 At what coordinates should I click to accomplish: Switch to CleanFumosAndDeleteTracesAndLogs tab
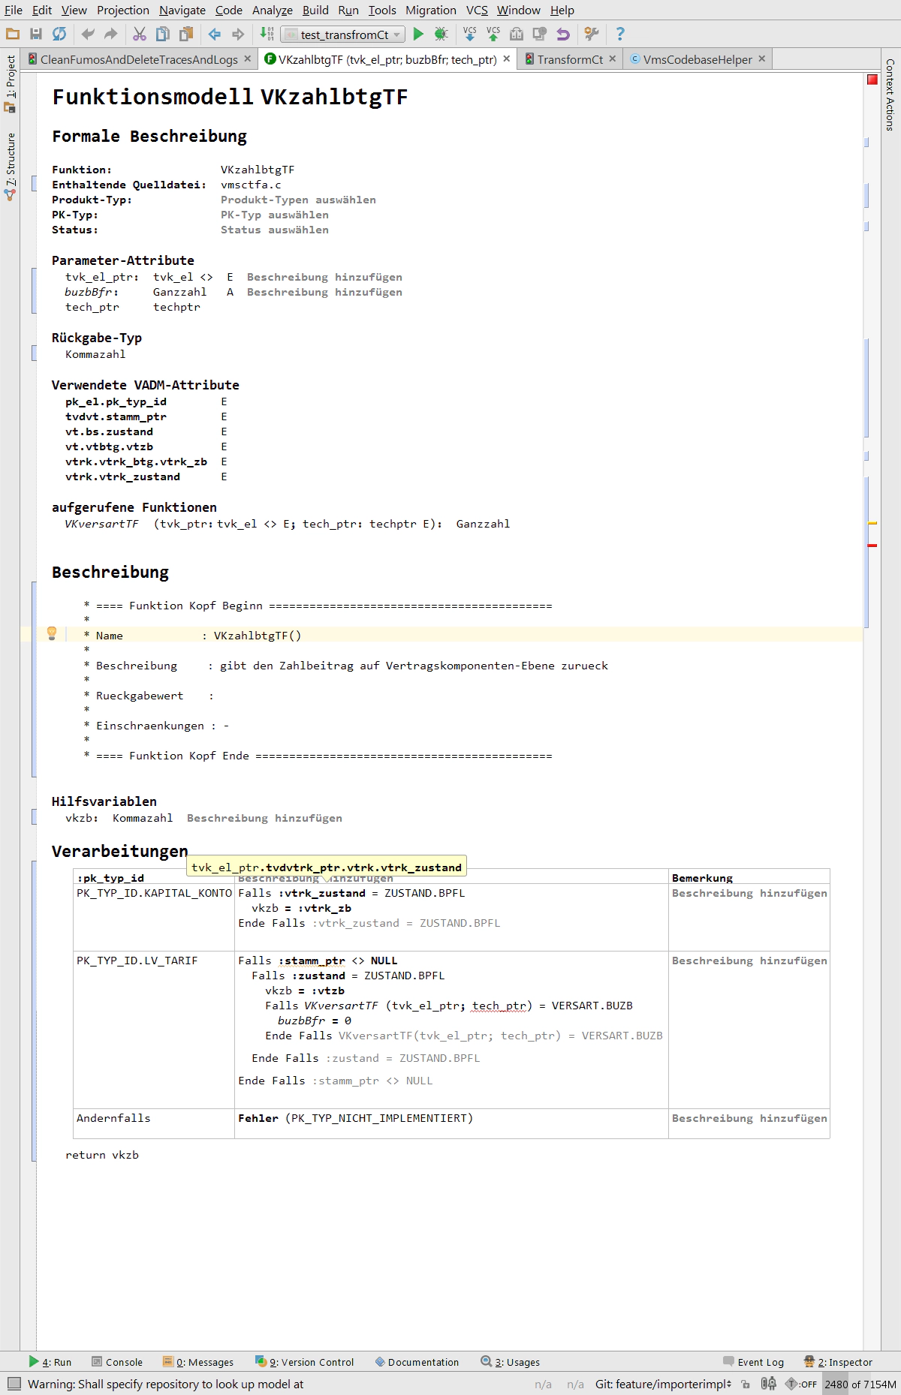(x=139, y=59)
